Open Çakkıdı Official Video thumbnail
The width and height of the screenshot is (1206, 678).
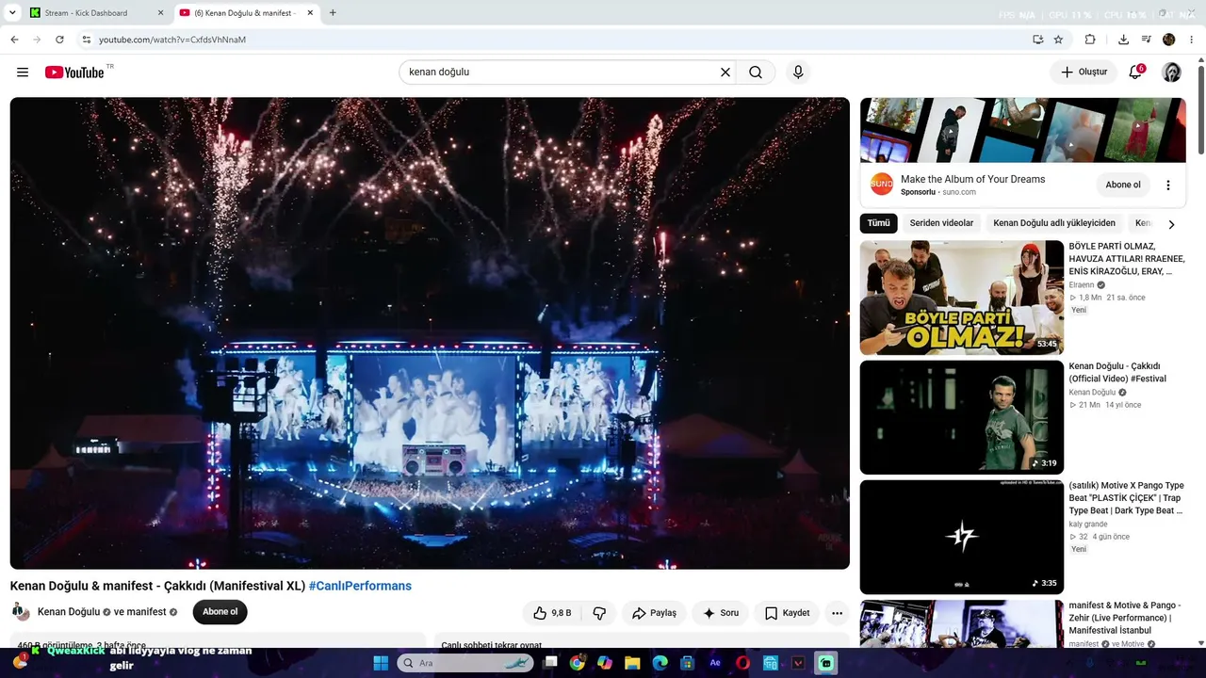[x=962, y=417]
